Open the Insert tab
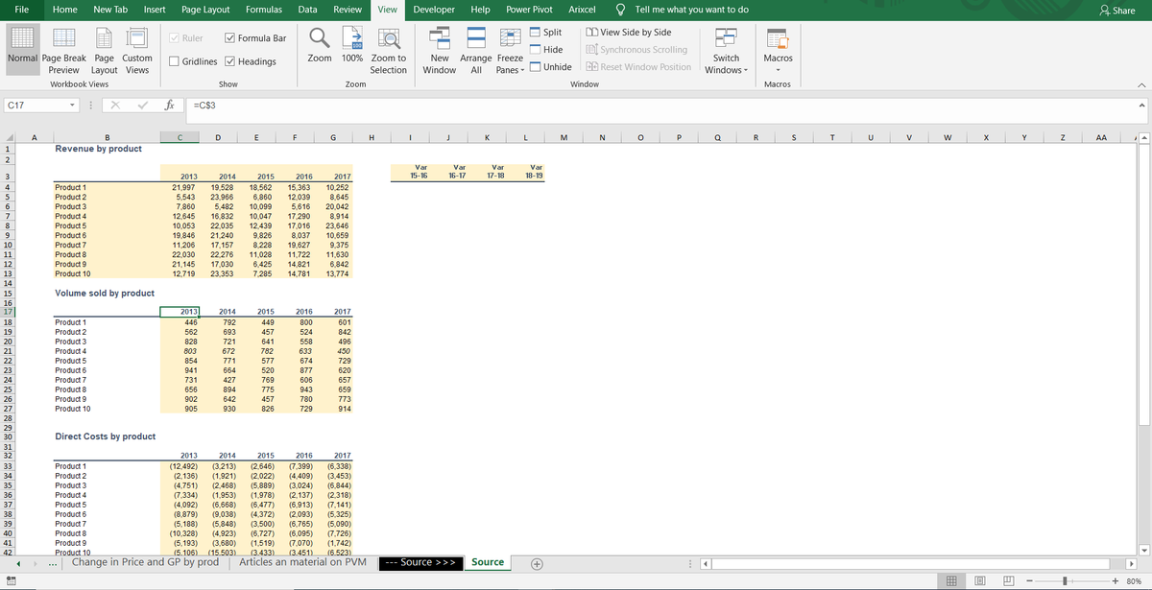1152x590 pixels. tap(155, 9)
